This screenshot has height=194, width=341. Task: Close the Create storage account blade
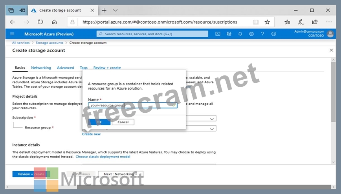(331, 50)
